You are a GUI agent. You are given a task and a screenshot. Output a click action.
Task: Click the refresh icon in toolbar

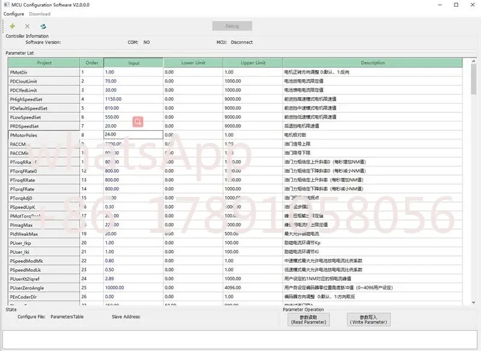pos(43,26)
